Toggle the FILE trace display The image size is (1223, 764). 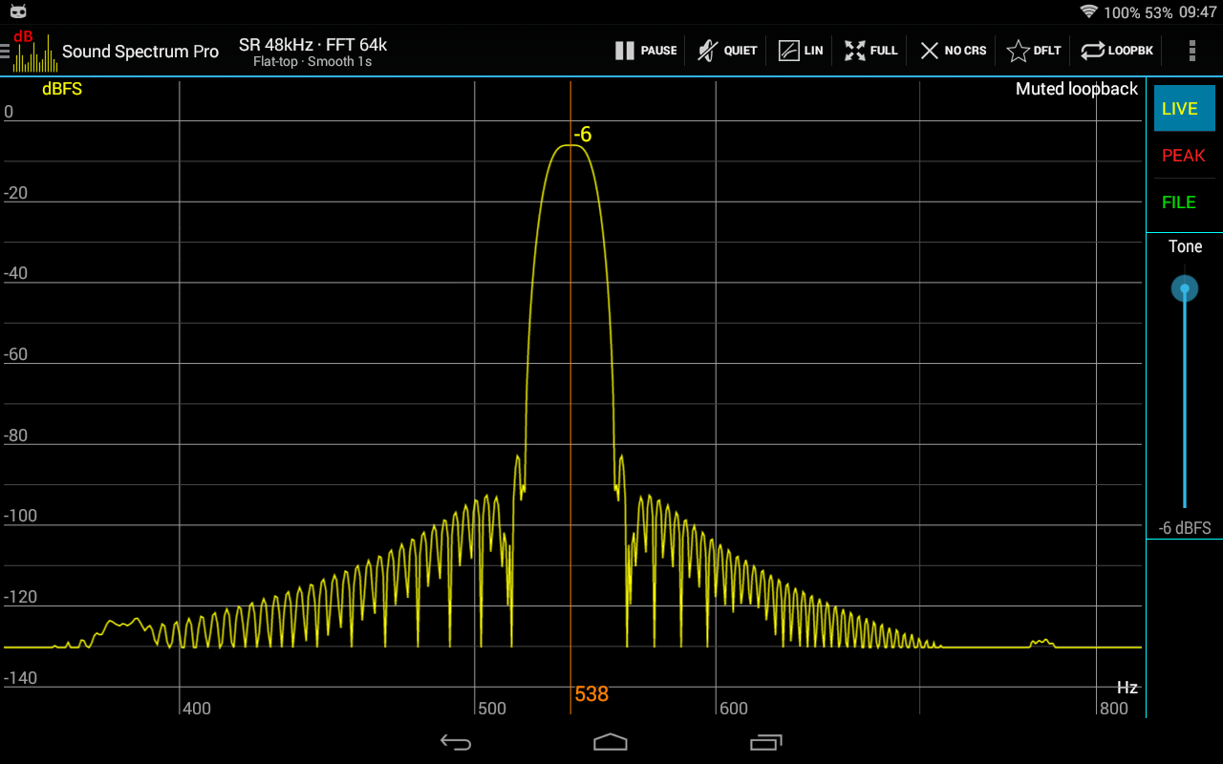pyautogui.click(x=1178, y=202)
